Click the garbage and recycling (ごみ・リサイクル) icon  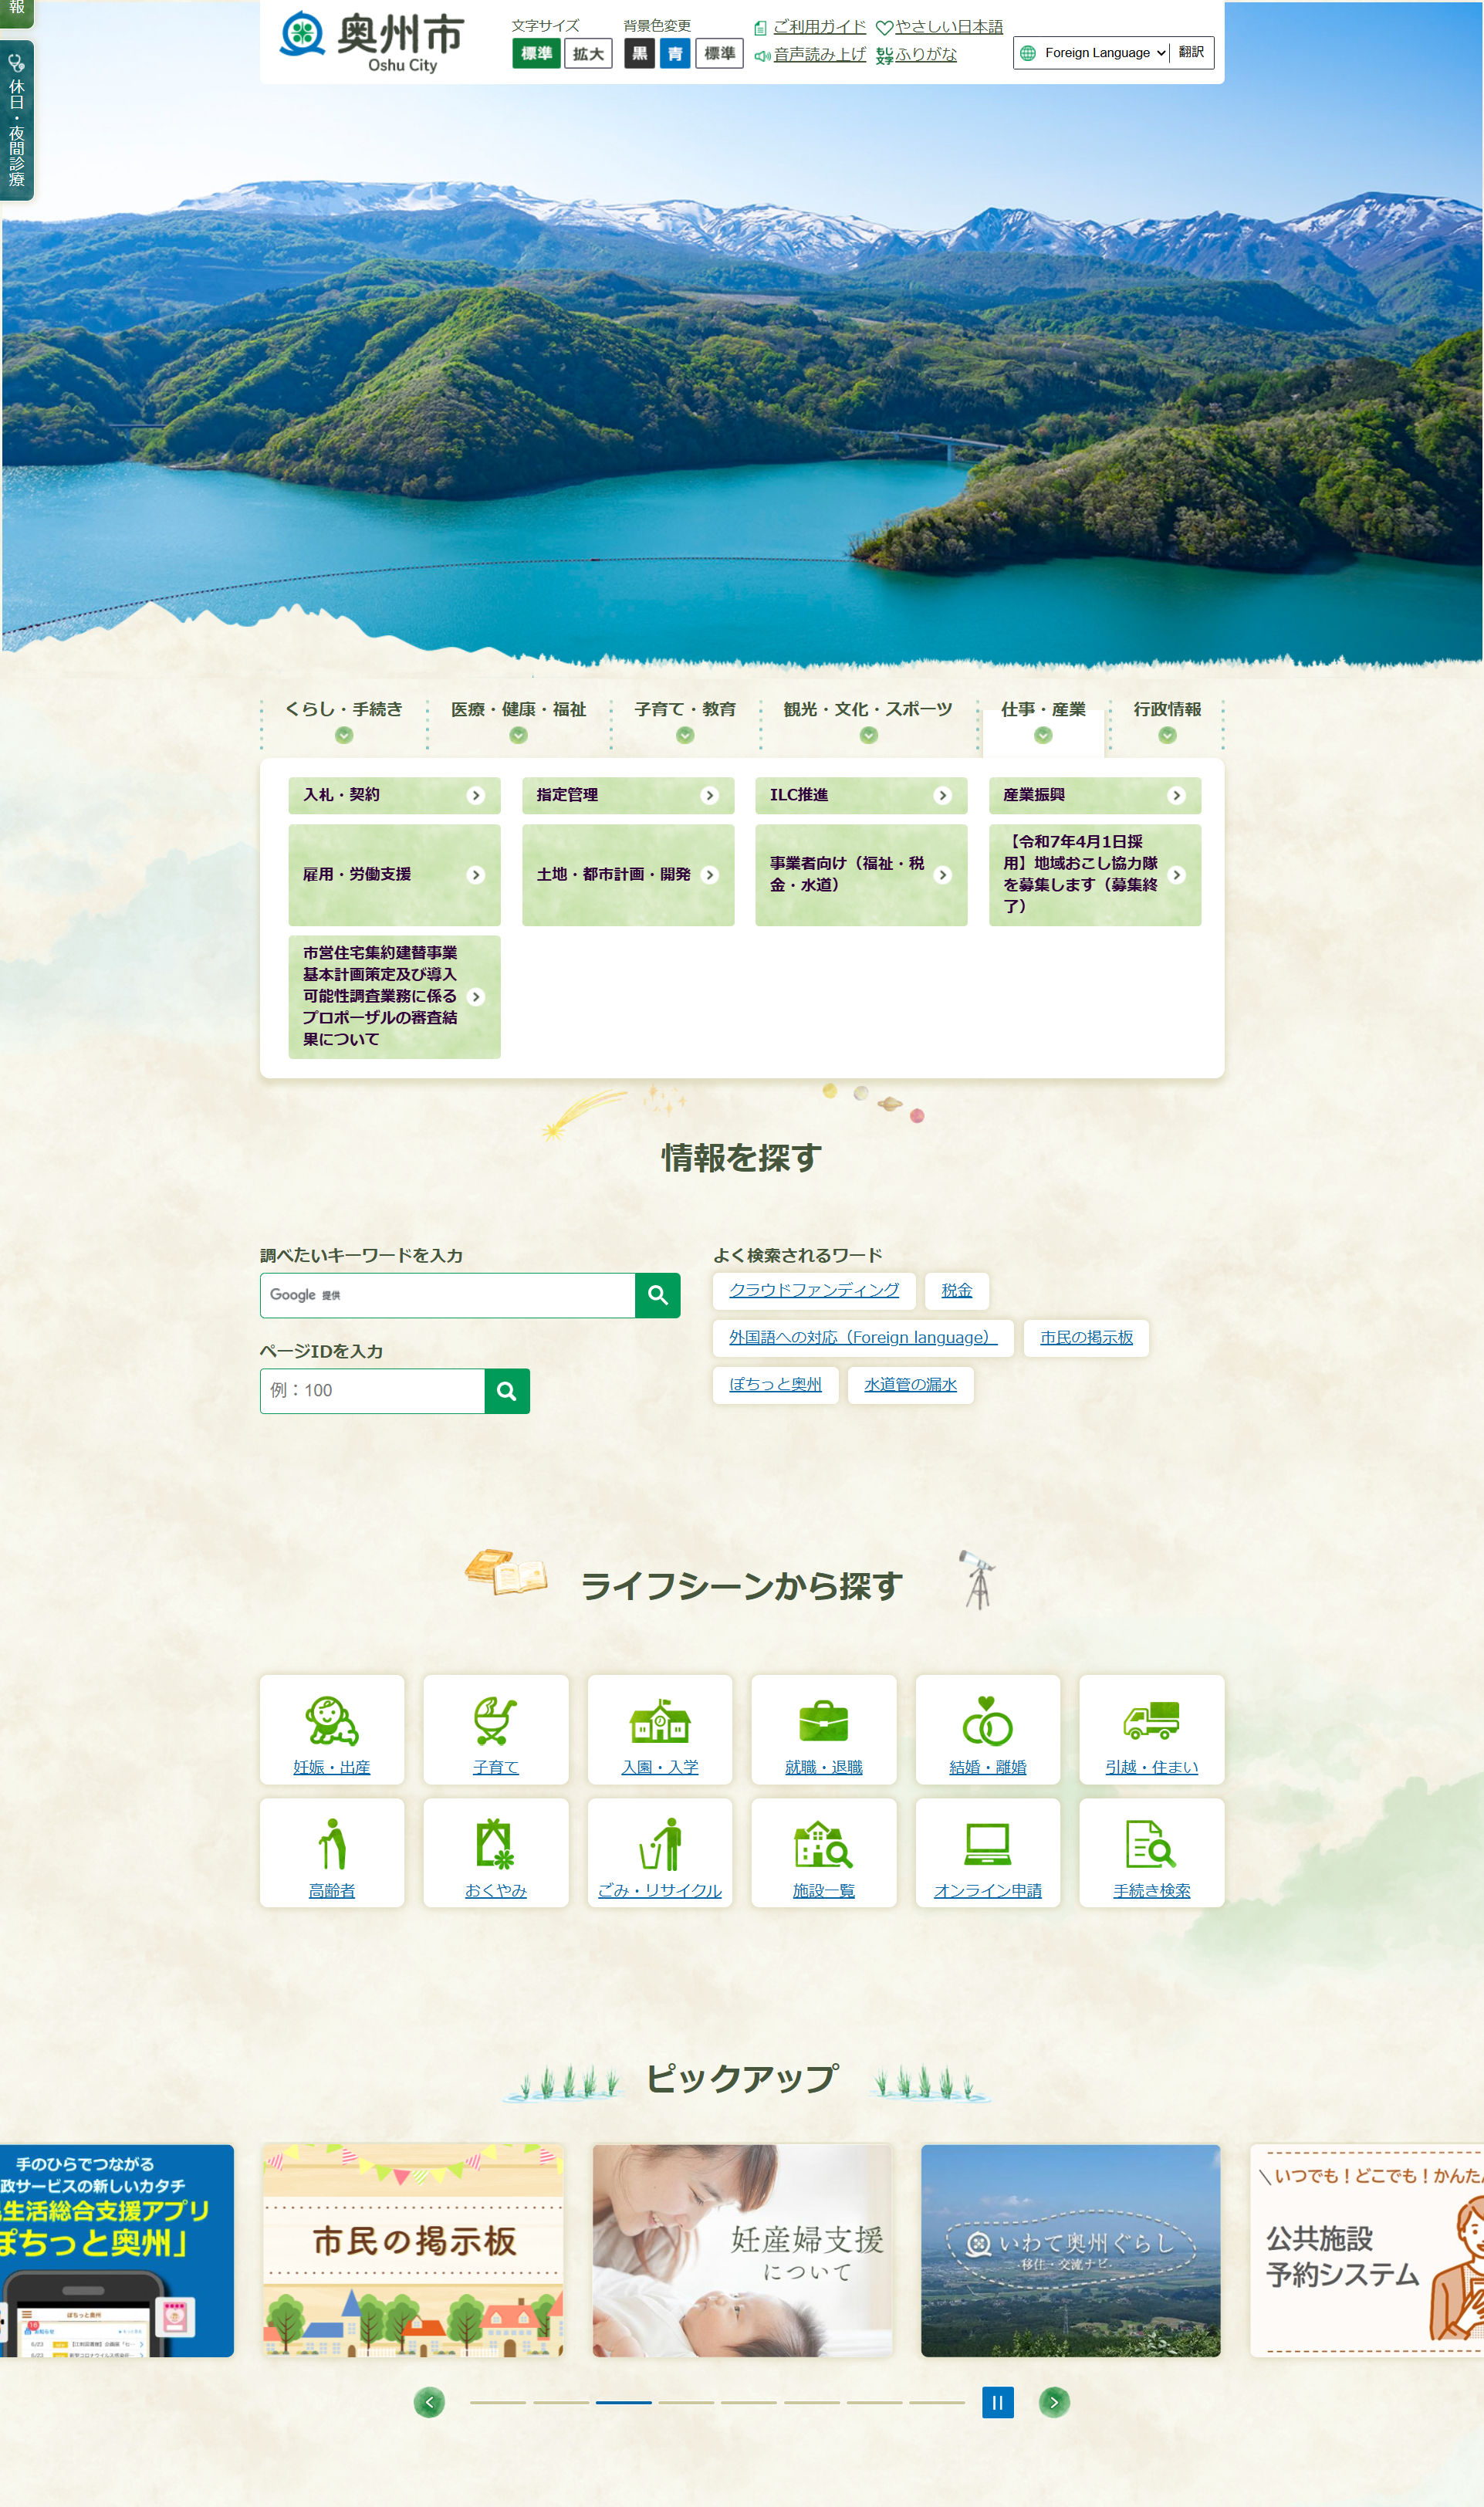659,1844
